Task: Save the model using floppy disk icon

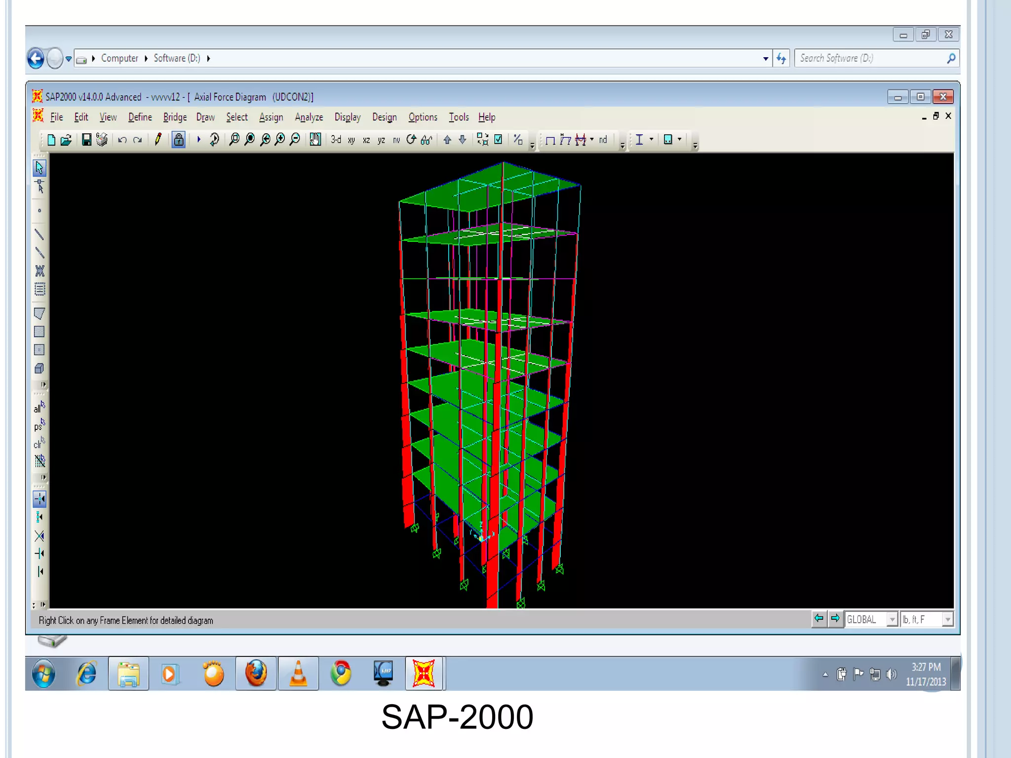Action: [x=86, y=140]
